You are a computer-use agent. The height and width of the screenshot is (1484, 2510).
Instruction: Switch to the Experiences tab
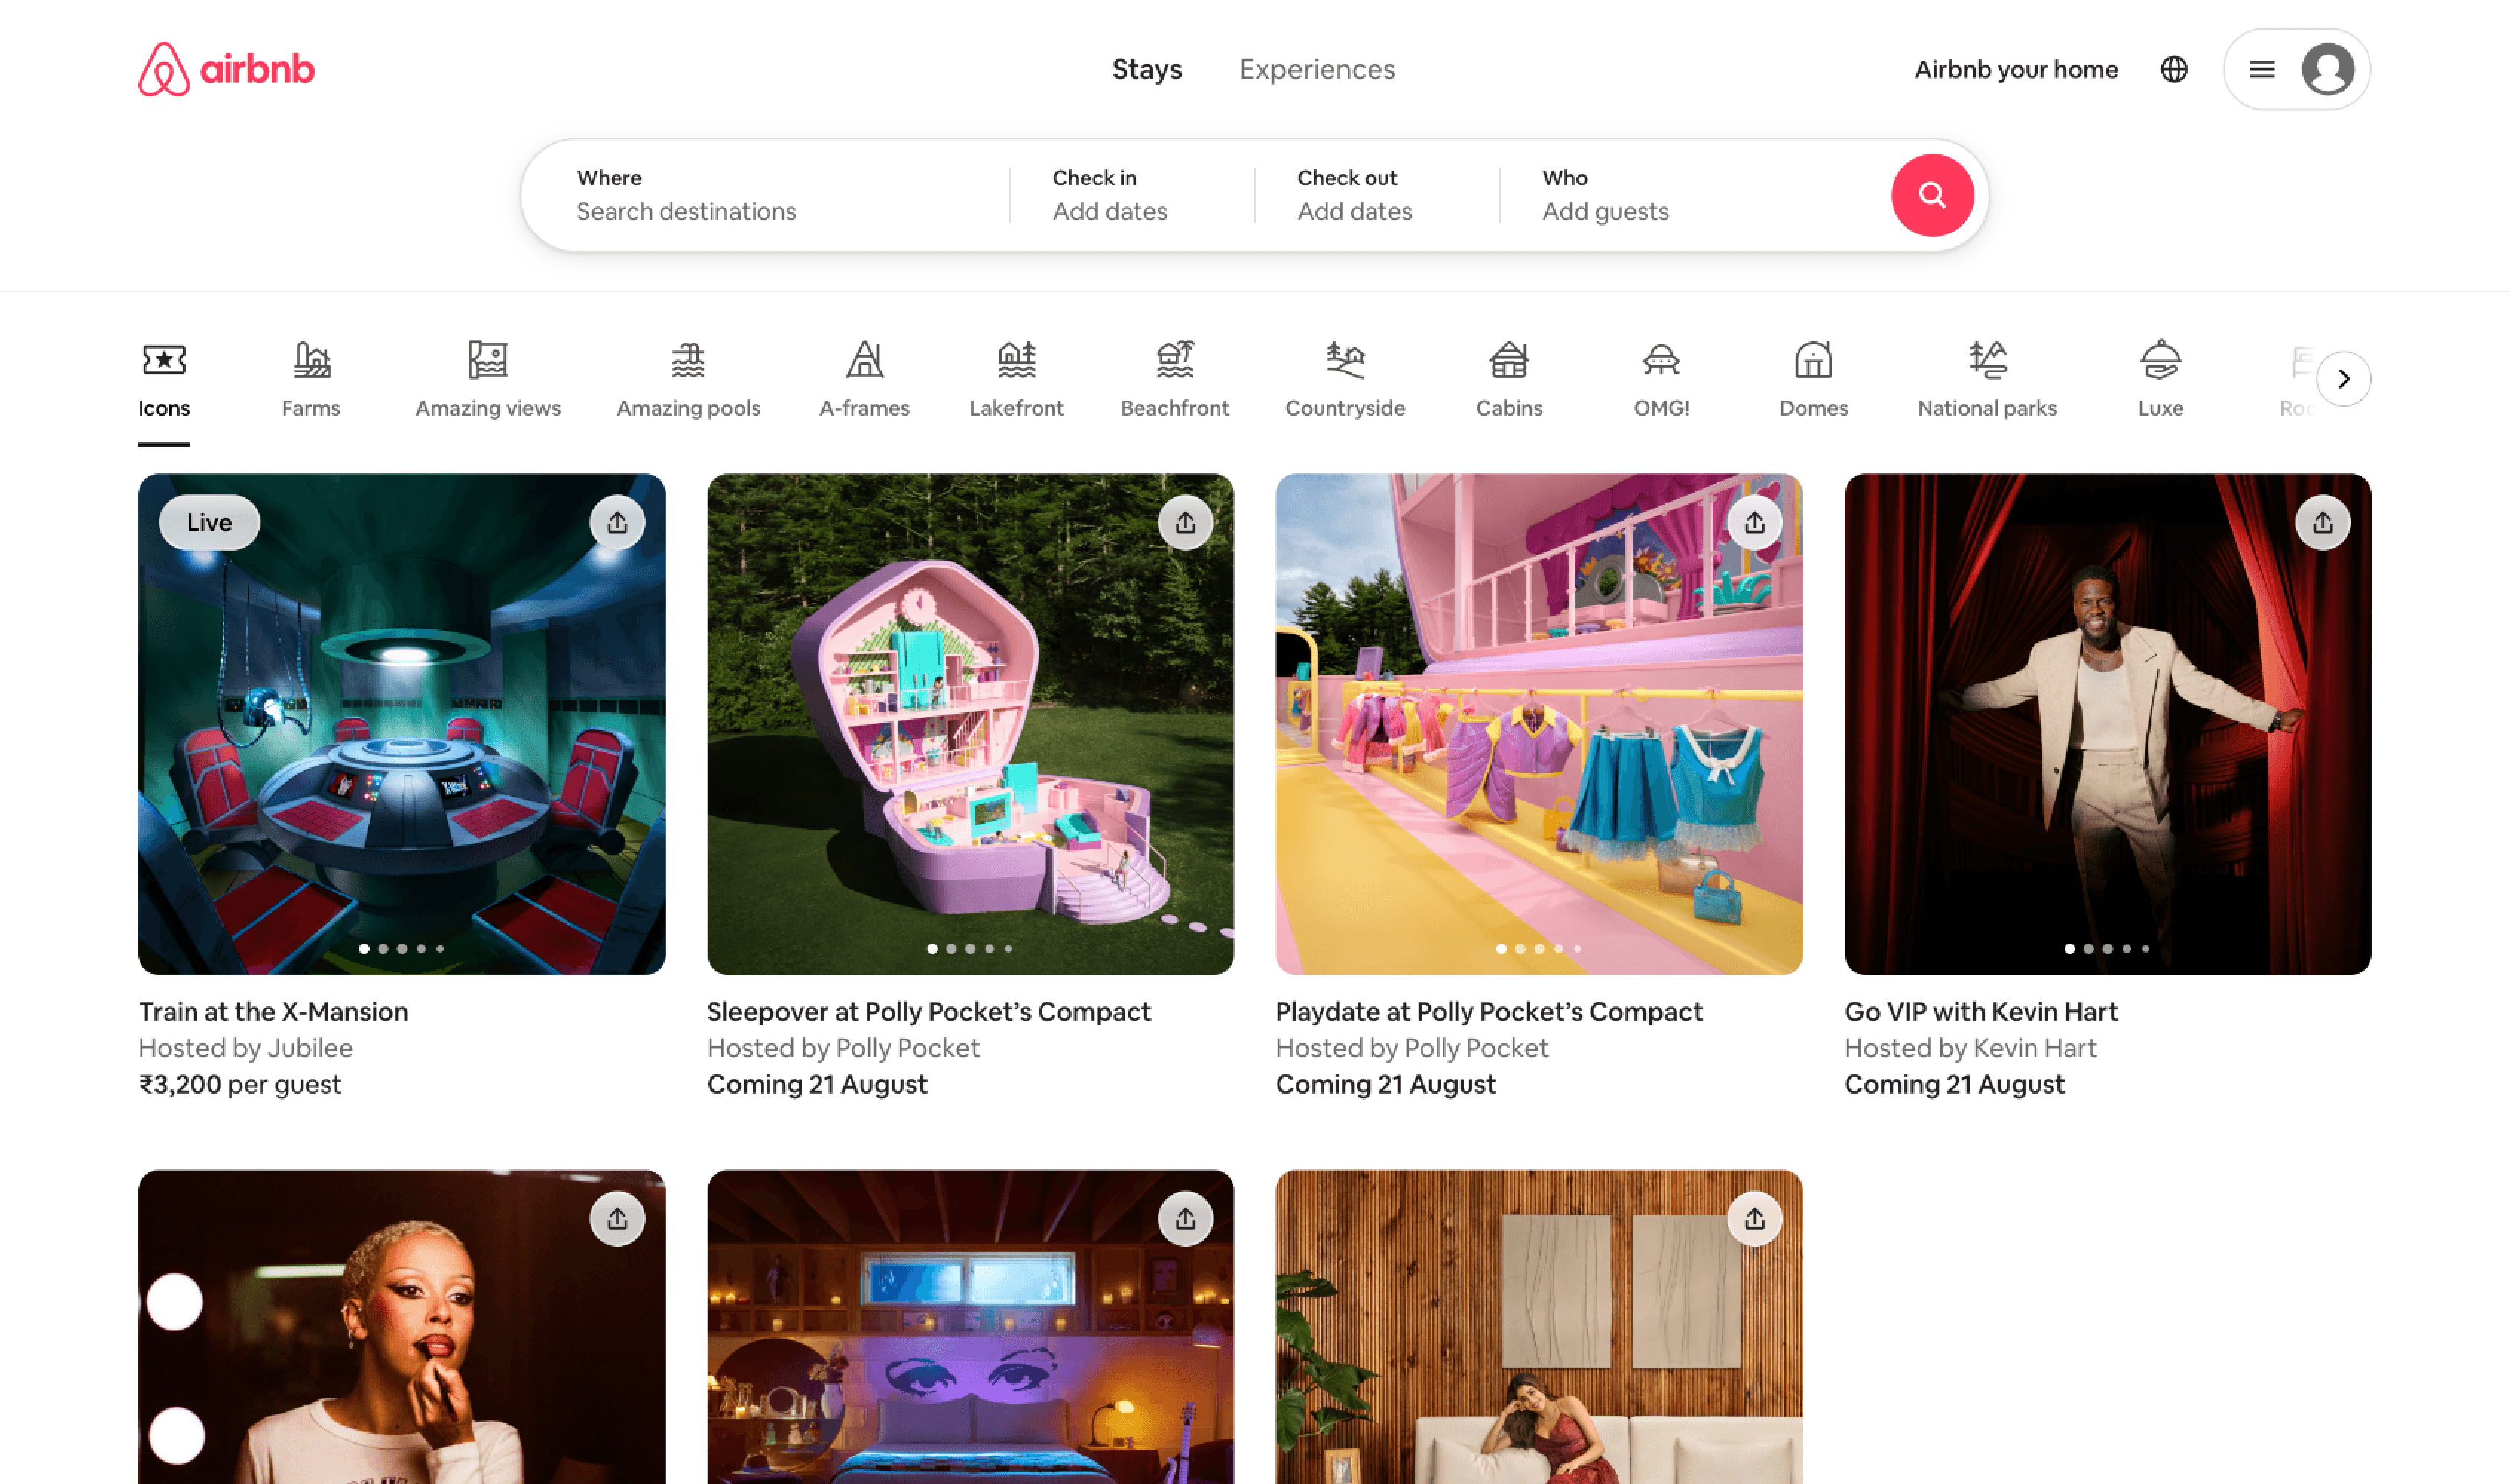click(x=1317, y=69)
